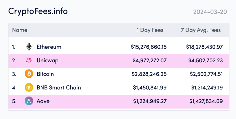
Task: Open the BNB Smart Chain name
Action: [x=59, y=88]
